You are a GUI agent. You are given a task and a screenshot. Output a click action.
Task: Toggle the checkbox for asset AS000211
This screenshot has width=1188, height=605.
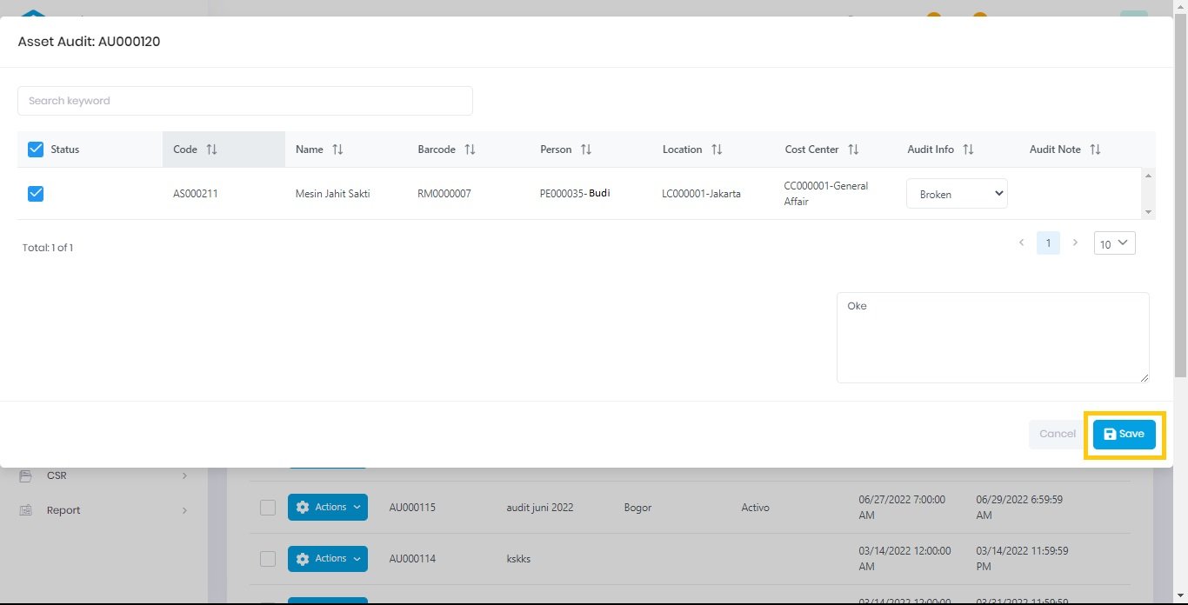[36, 194]
